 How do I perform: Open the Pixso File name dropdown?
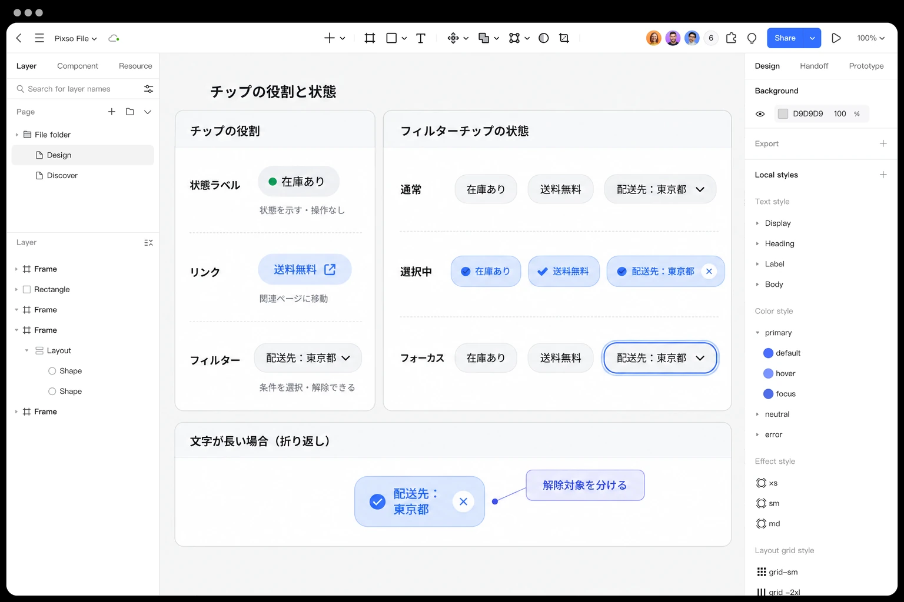(76, 38)
